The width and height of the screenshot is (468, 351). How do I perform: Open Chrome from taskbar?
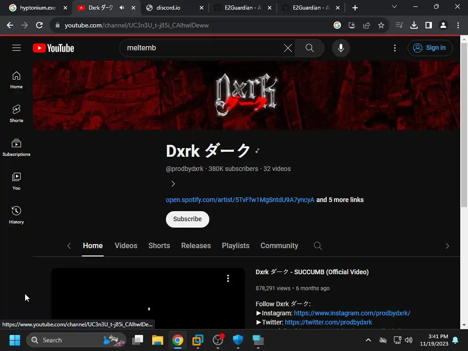click(x=178, y=340)
